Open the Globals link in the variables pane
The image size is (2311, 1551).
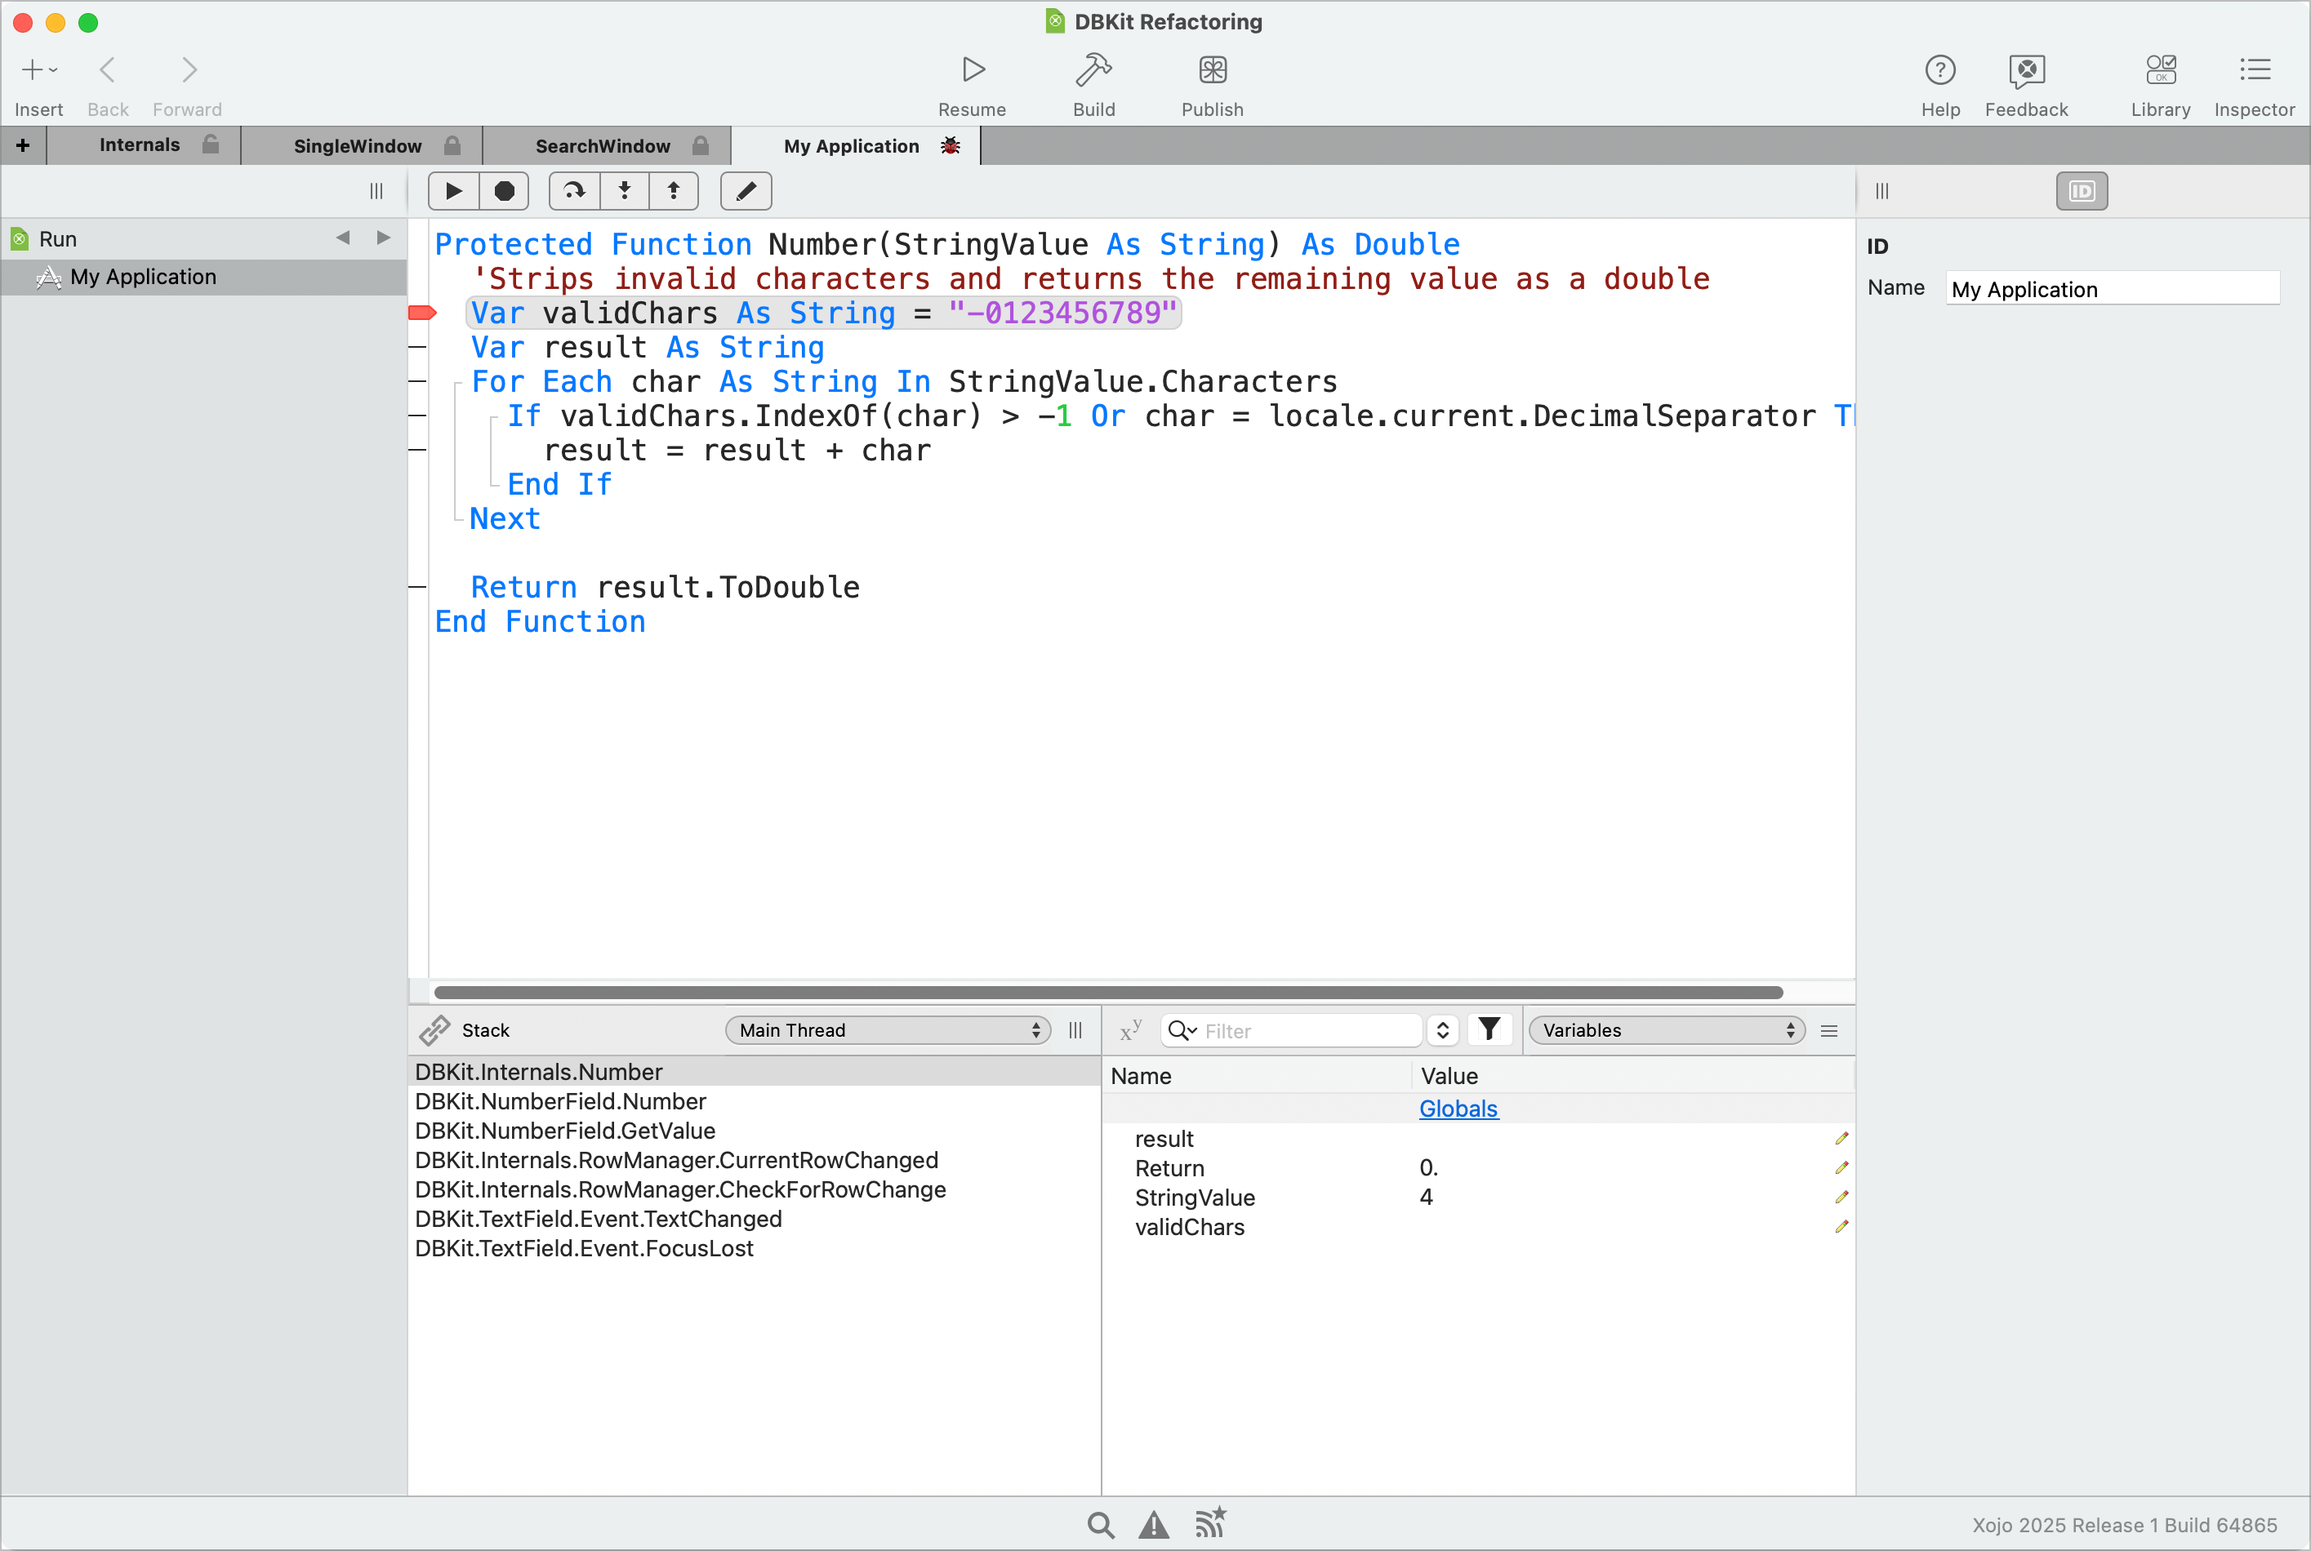[1458, 1109]
